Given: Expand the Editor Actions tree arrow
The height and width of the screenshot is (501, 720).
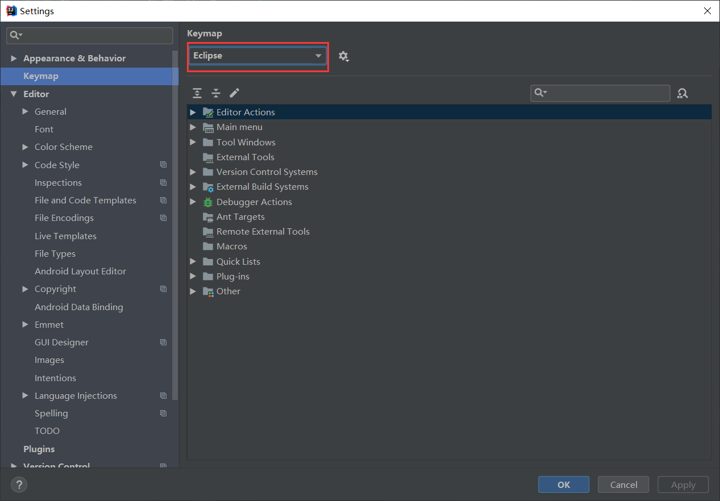Looking at the screenshot, I should (193, 112).
